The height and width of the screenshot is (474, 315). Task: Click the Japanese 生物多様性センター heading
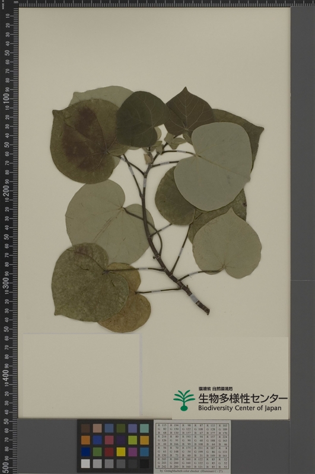click(x=243, y=398)
